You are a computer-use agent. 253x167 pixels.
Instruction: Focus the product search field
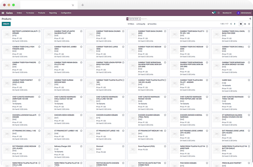pos(195,19)
